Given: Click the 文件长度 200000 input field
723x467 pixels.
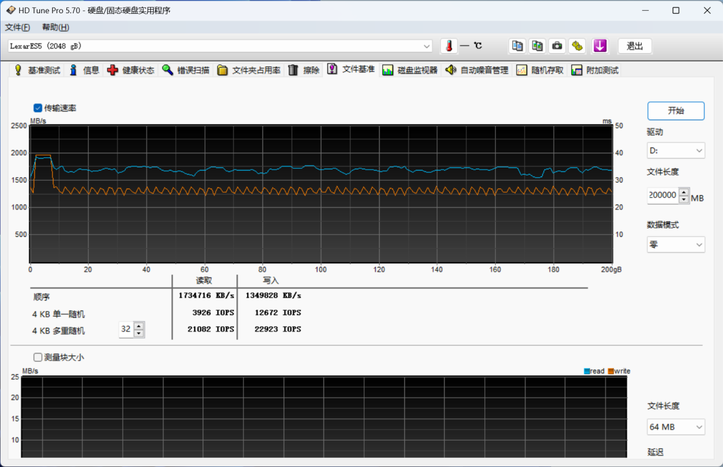Looking at the screenshot, I should click(662, 196).
